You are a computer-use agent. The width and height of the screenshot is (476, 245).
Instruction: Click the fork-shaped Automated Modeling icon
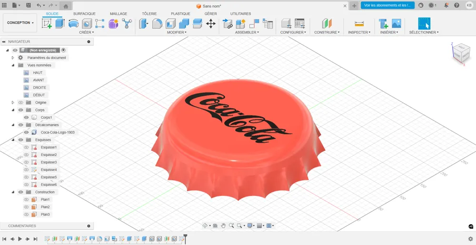pyautogui.click(x=127, y=23)
